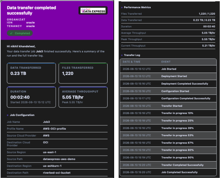Click the Source Region value us-east-1
This screenshot has width=220, height=178.
pyautogui.click(x=50, y=152)
